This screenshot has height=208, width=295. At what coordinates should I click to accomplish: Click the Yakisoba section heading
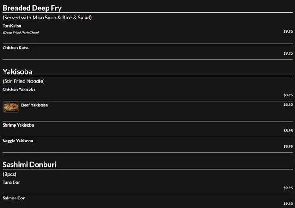point(17,71)
